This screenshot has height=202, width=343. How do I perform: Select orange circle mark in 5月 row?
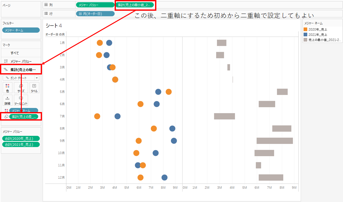pos(168,92)
